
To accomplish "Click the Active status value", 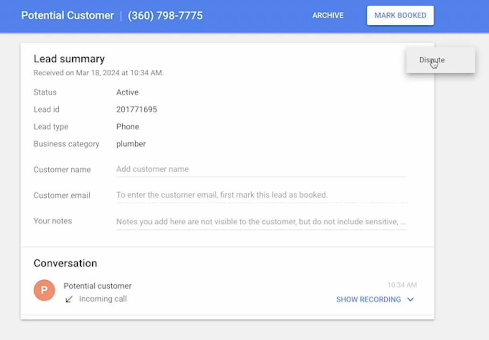I will click(x=127, y=92).
